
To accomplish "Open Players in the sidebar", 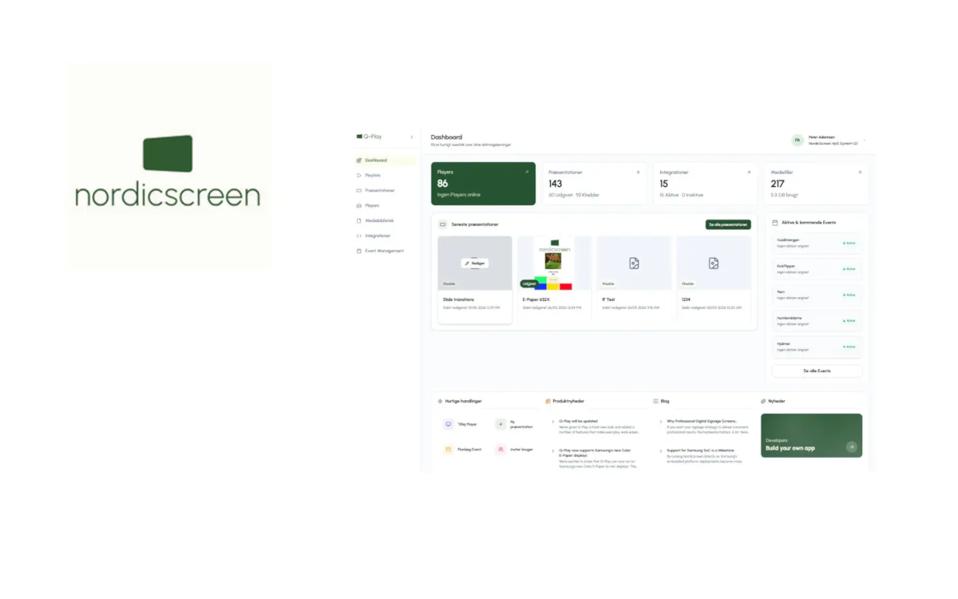I will pos(385,206).
